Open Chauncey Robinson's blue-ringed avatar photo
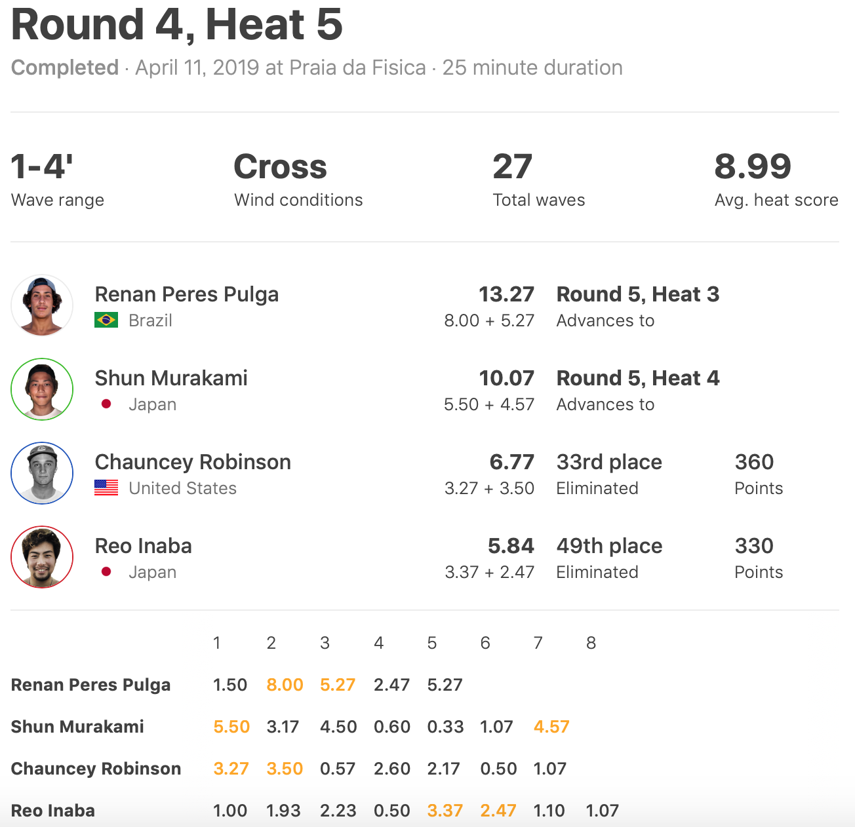This screenshot has height=827, width=855. tap(42, 473)
